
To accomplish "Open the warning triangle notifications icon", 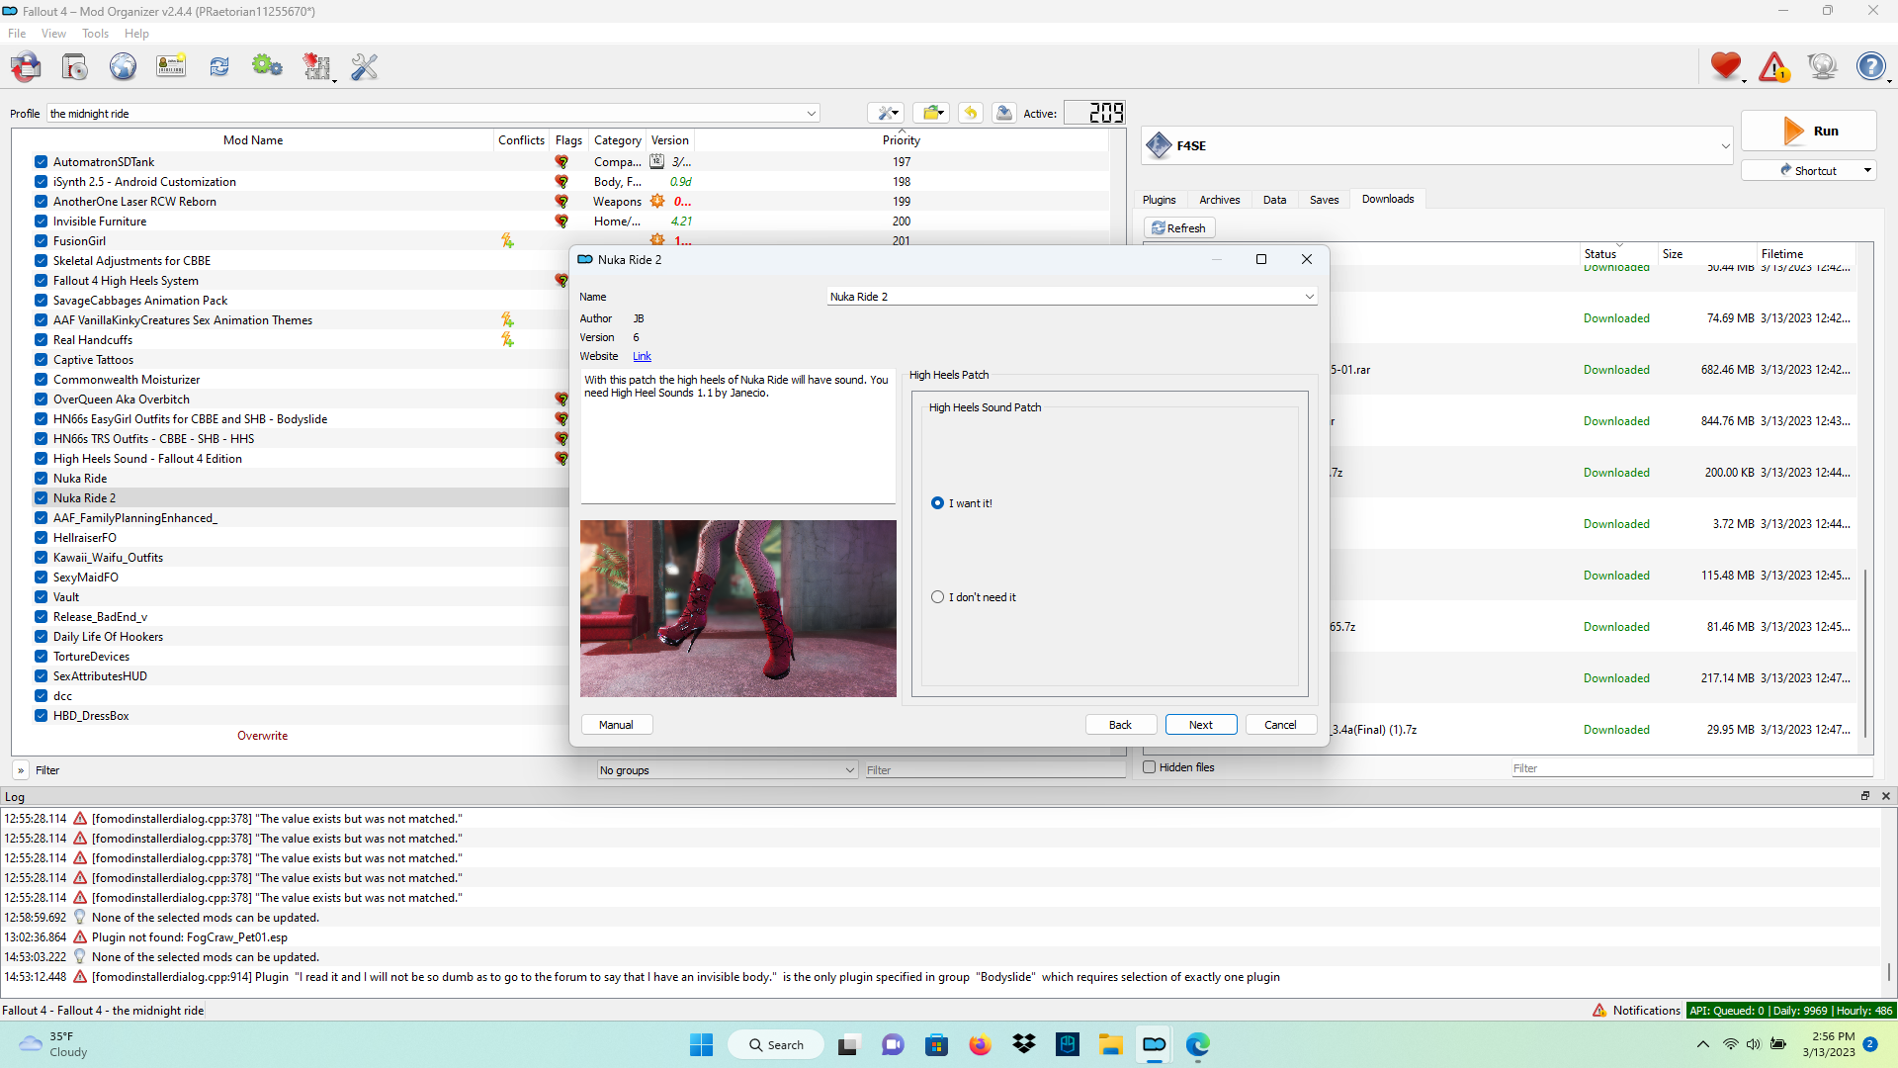I will 1774,66.
